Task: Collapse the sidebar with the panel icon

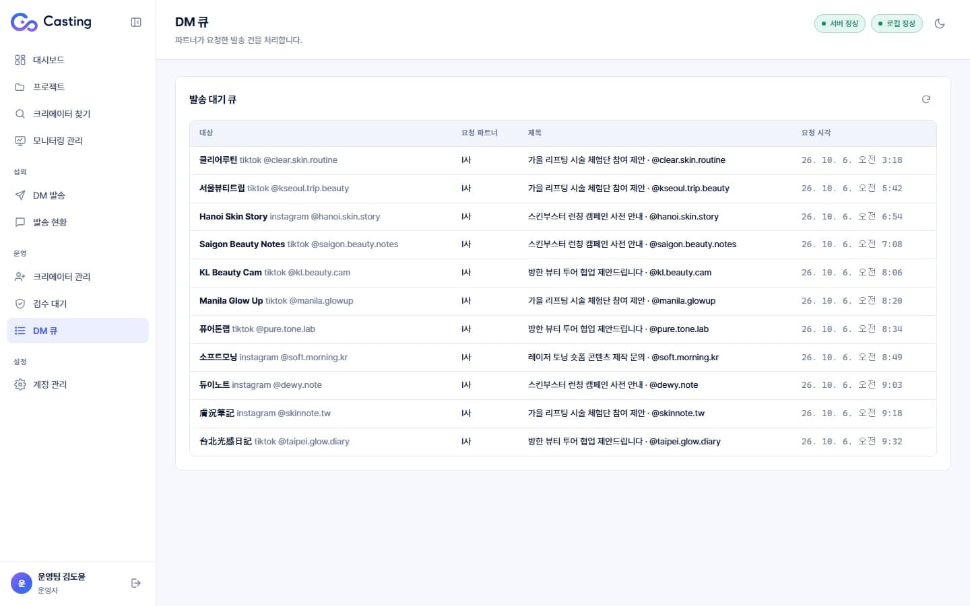Action: (x=136, y=22)
